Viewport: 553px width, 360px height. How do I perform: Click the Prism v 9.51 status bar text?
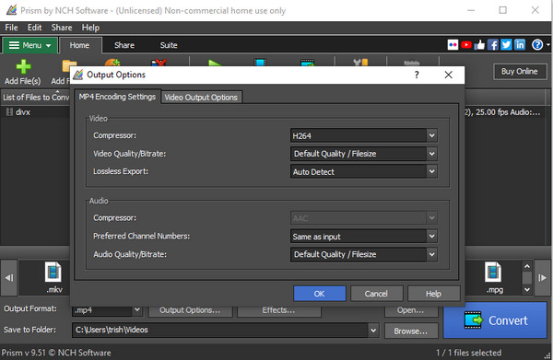click(x=56, y=353)
